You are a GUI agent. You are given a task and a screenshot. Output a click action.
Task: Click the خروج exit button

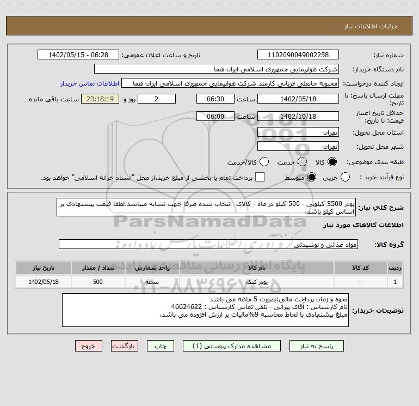(89, 346)
